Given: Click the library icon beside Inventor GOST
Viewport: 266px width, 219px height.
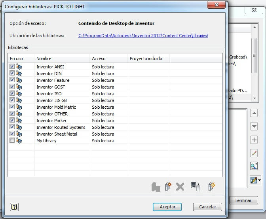Looking at the screenshot, I should click(x=19, y=87).
